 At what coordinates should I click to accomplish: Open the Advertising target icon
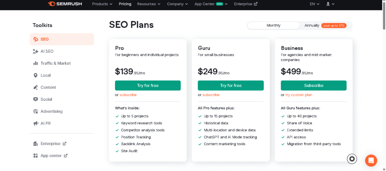pos(35,111)
